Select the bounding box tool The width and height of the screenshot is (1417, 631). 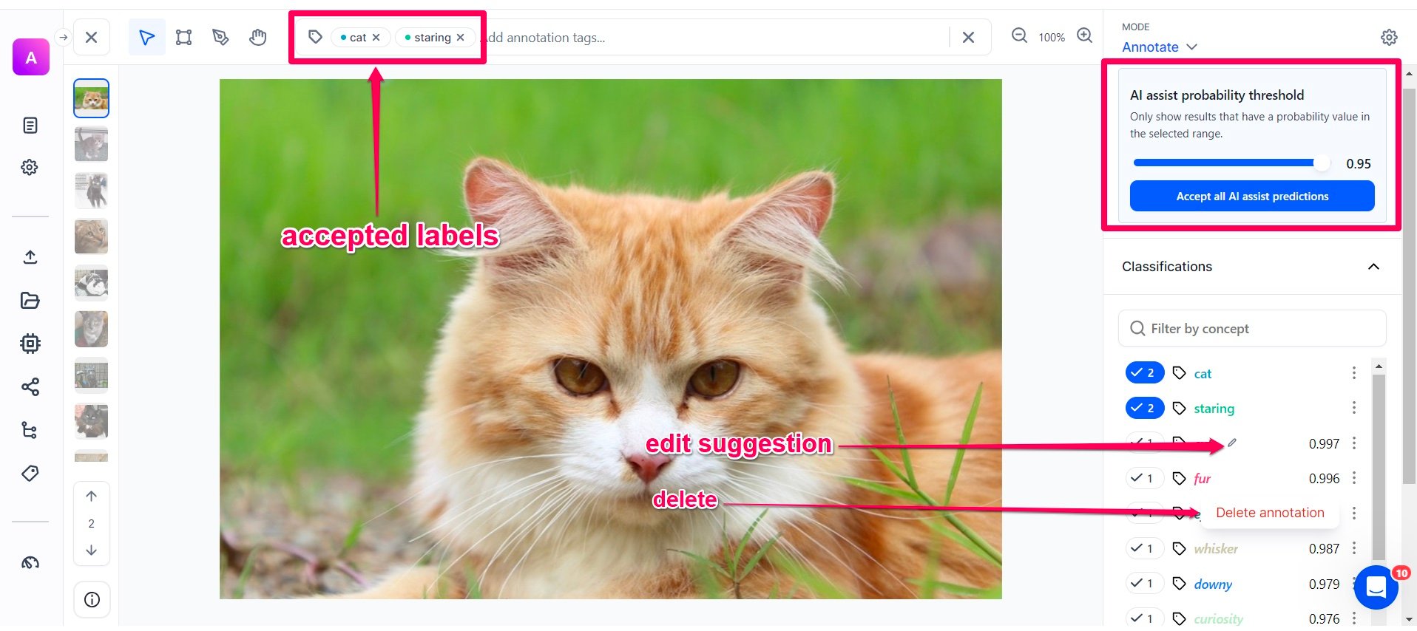pyautogui.click(x=183, y=38)
